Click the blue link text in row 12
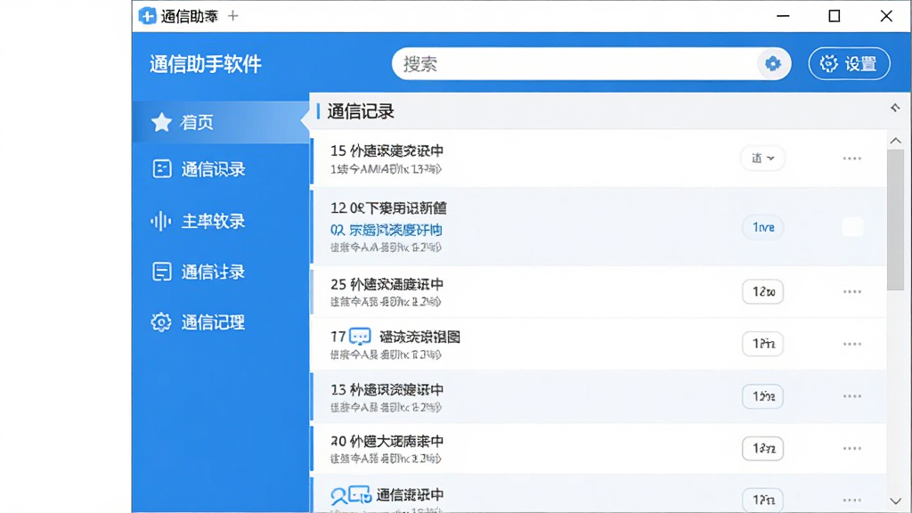The height and width of the screenshot is (513, 912). 387,230
